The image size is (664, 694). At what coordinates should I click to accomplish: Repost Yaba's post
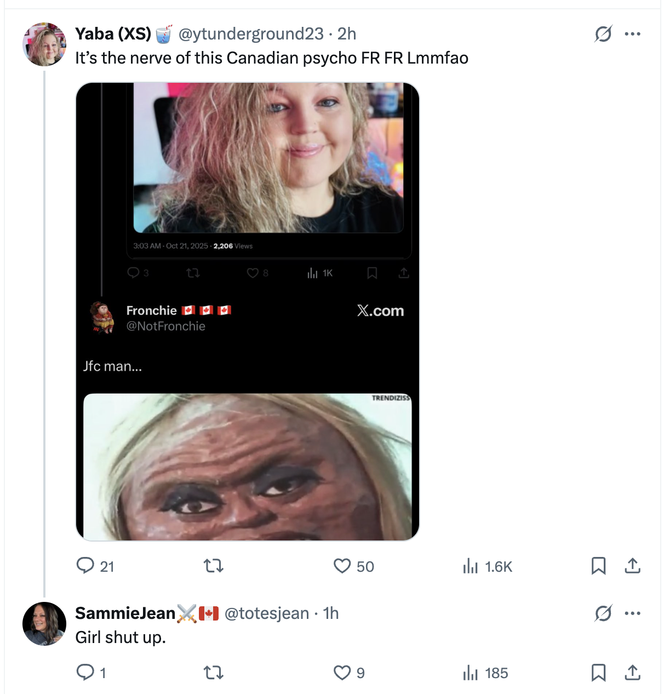point(214,566)
